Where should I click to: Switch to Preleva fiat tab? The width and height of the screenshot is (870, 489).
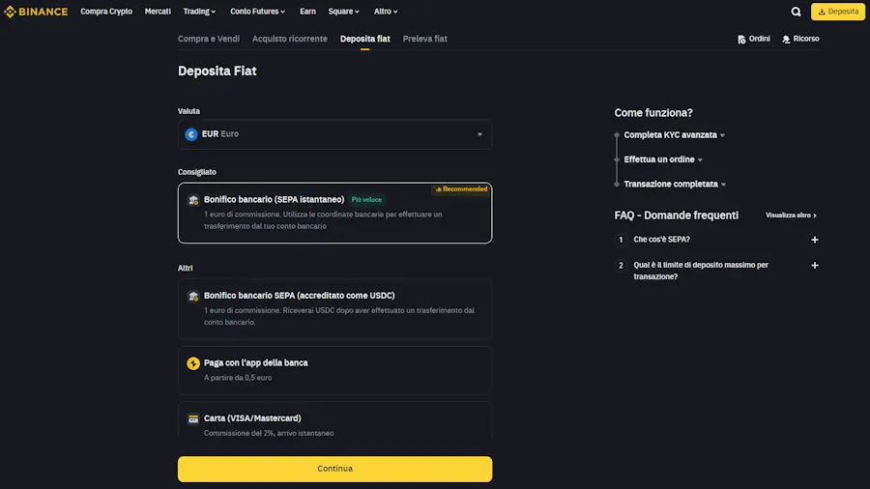[x=425, y=39]
